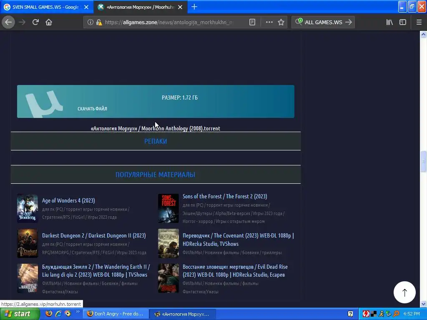
Task: Open the Library icon in the toolbar
Action: pos(389,22)
